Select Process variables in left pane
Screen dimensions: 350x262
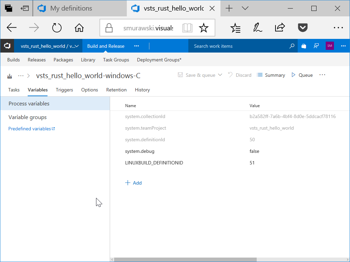55,104
